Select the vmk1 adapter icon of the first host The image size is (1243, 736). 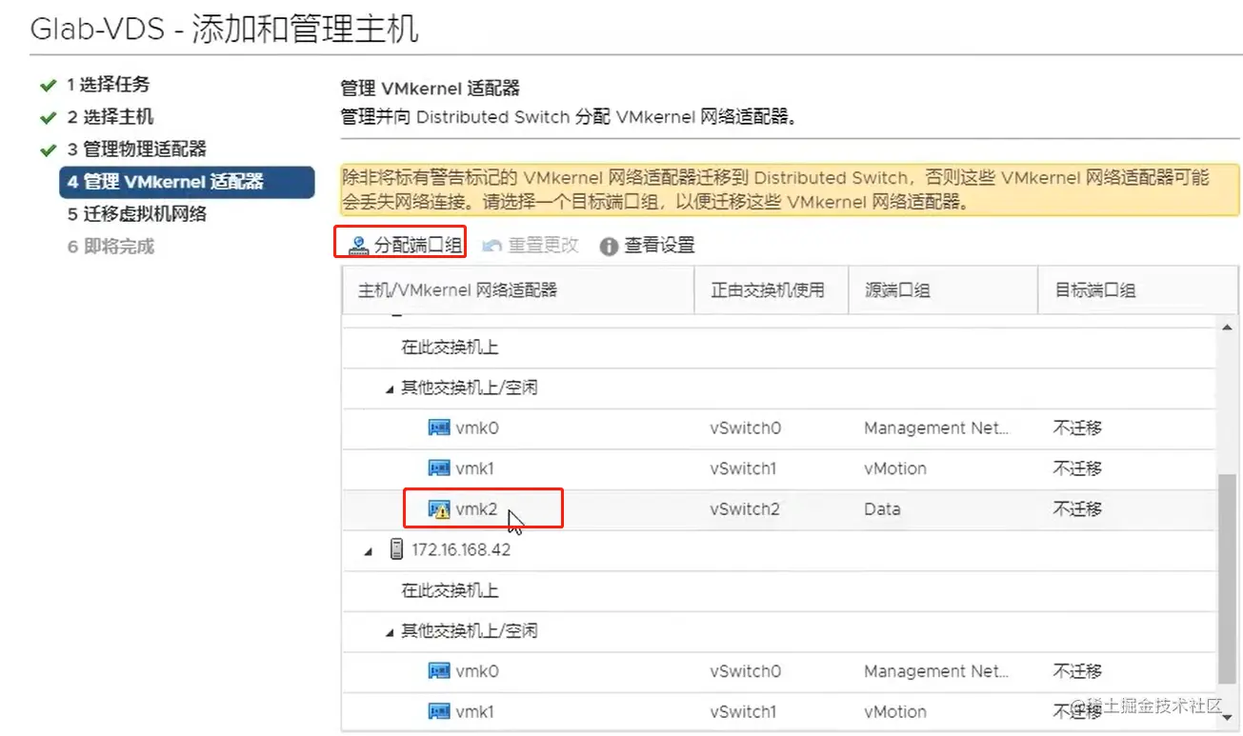pyautogui.click(x=438, y=468)
